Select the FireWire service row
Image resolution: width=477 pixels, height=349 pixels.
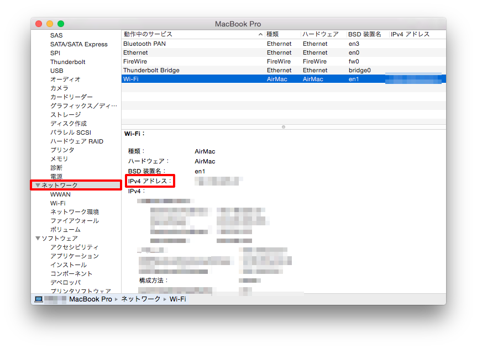tap(284, 61)
